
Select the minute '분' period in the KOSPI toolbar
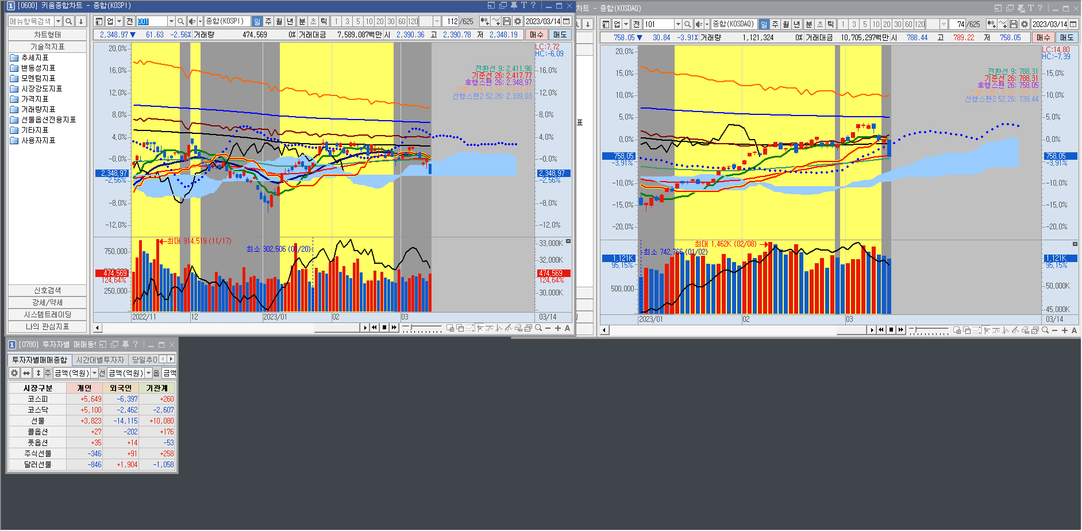pos(302,21)
